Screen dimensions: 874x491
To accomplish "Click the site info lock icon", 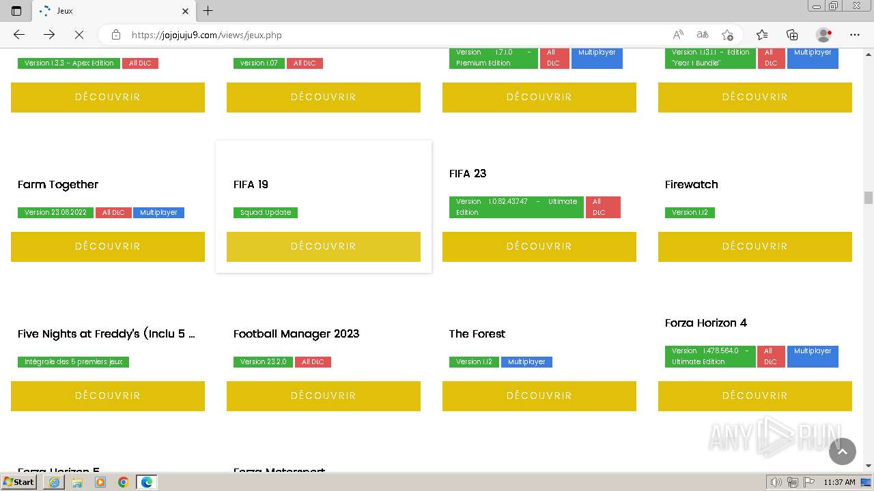I will click(x=116, y=35).
